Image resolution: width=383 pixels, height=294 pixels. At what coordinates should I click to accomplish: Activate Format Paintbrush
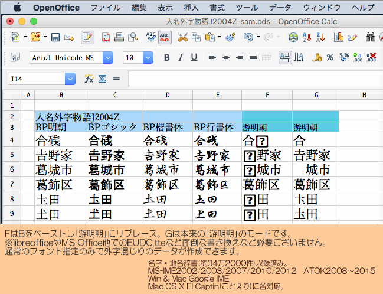click(x=230, y=37)
